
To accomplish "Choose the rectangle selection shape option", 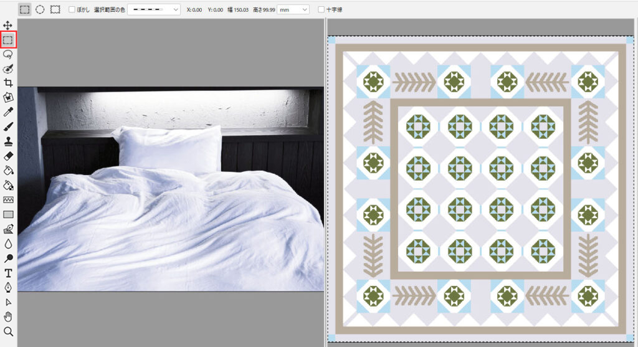I will click(x=25, y=9).
